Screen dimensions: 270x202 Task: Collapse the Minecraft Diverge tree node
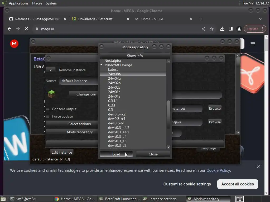point(102,65)
